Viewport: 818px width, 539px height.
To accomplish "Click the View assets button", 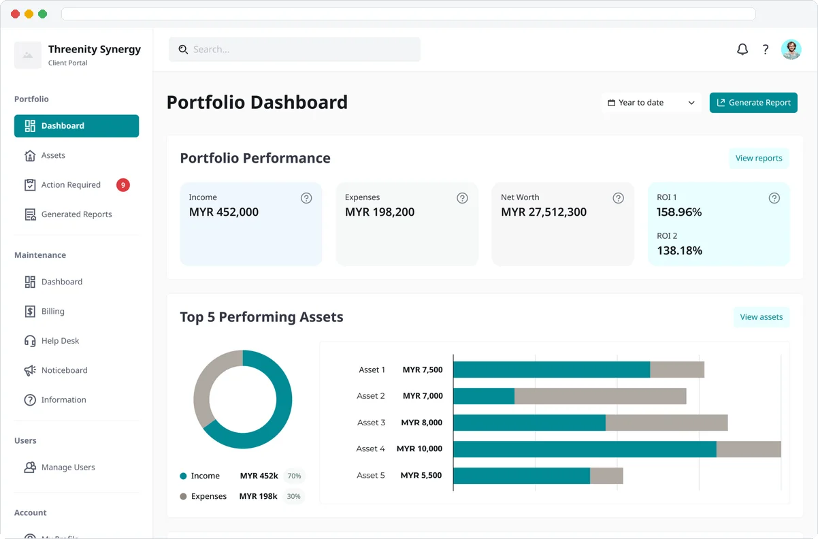I will pyautogui.click(x=761, y=317).
